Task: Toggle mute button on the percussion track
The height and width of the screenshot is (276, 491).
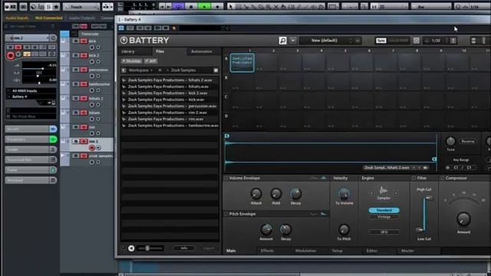Action: (76, 70)
